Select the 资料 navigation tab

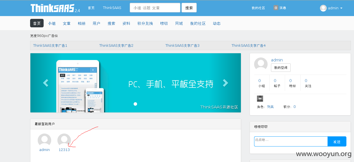pyautogui.click(x=126, y=23)
